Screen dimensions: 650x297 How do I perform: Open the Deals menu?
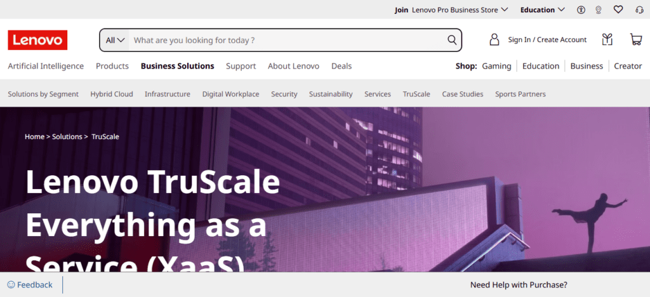coord(342,66)
